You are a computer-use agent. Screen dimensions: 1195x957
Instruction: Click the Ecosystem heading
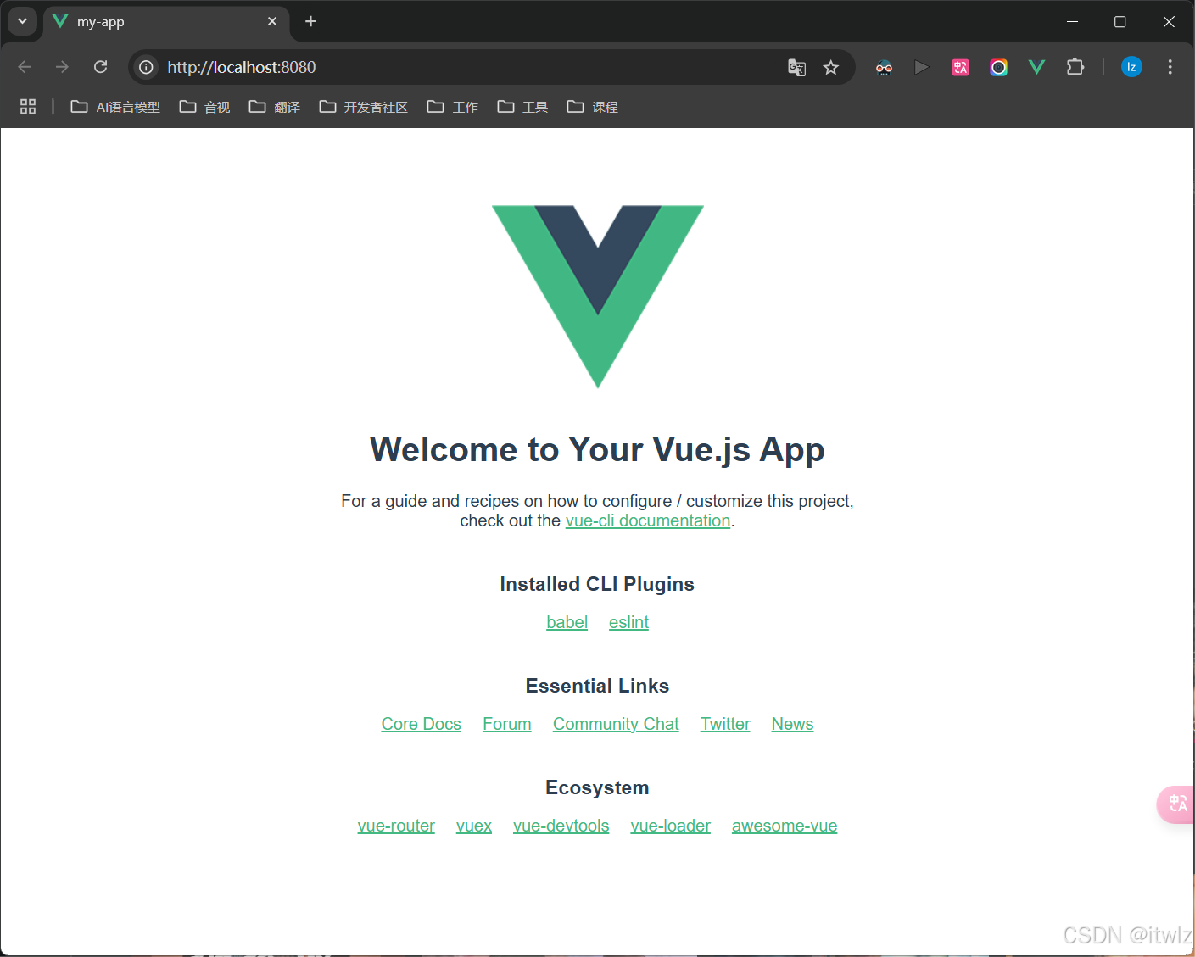point(597,787)
